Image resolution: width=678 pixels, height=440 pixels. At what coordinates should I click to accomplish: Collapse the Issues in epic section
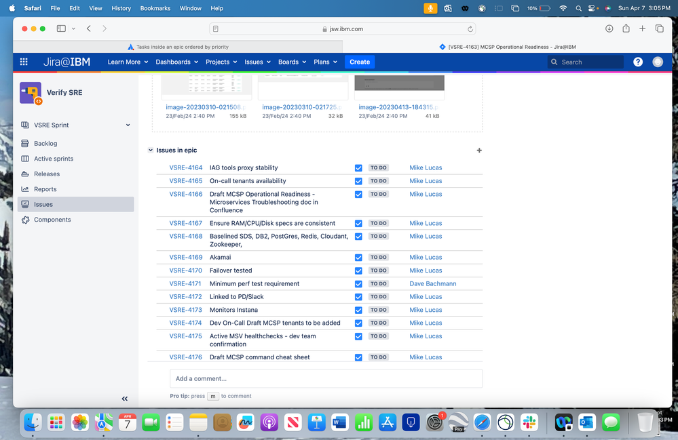pos(151,151)
